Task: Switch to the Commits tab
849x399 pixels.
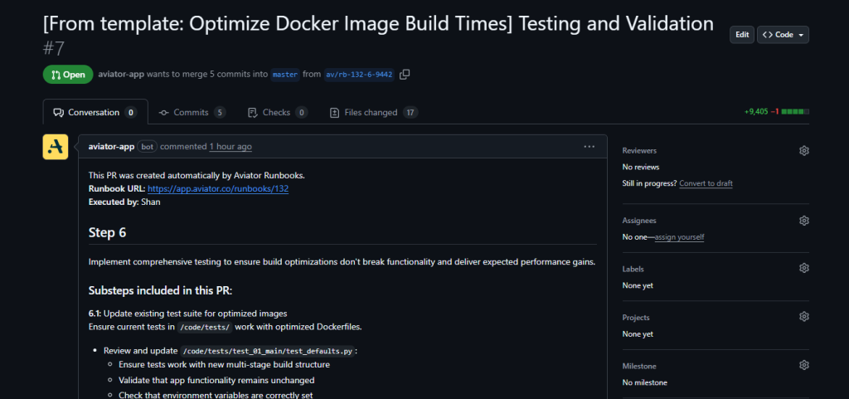Action: (192, 113)
